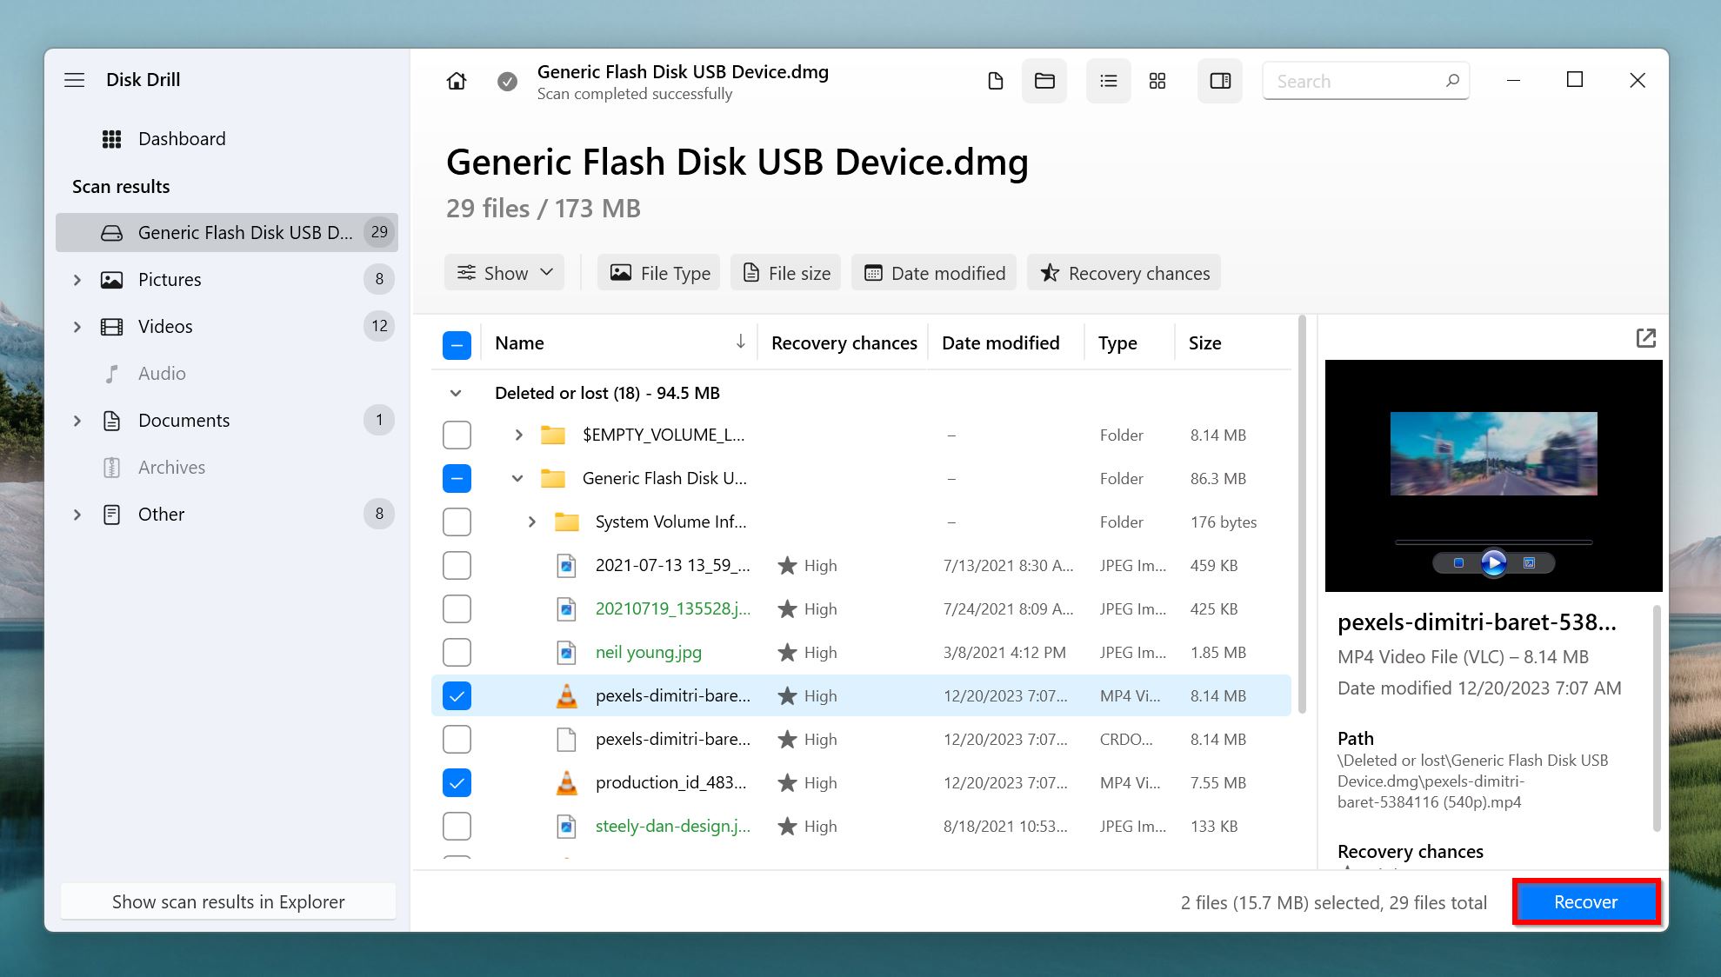
Task: Expand the Pictures category in sidebar
Action: [77, 279]
